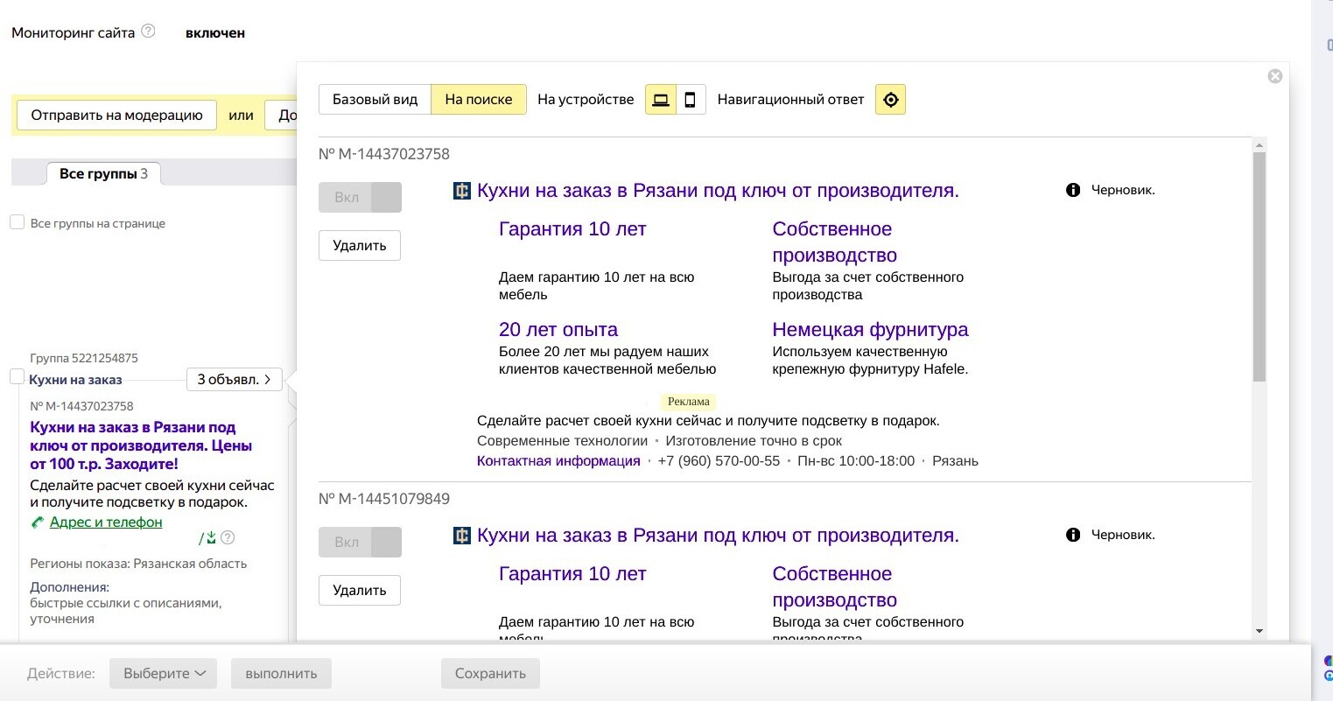Click the first ad's site favicon
This screenshot has height=701, width=1333.
pyautogui.click(x=461, y=191)
